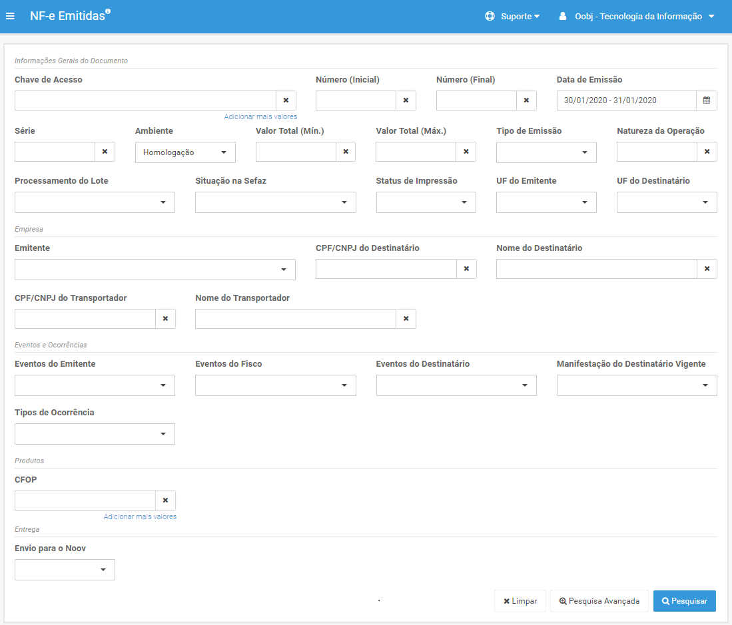
Task: Focus the CFOP input field
Action: (85, 501)
